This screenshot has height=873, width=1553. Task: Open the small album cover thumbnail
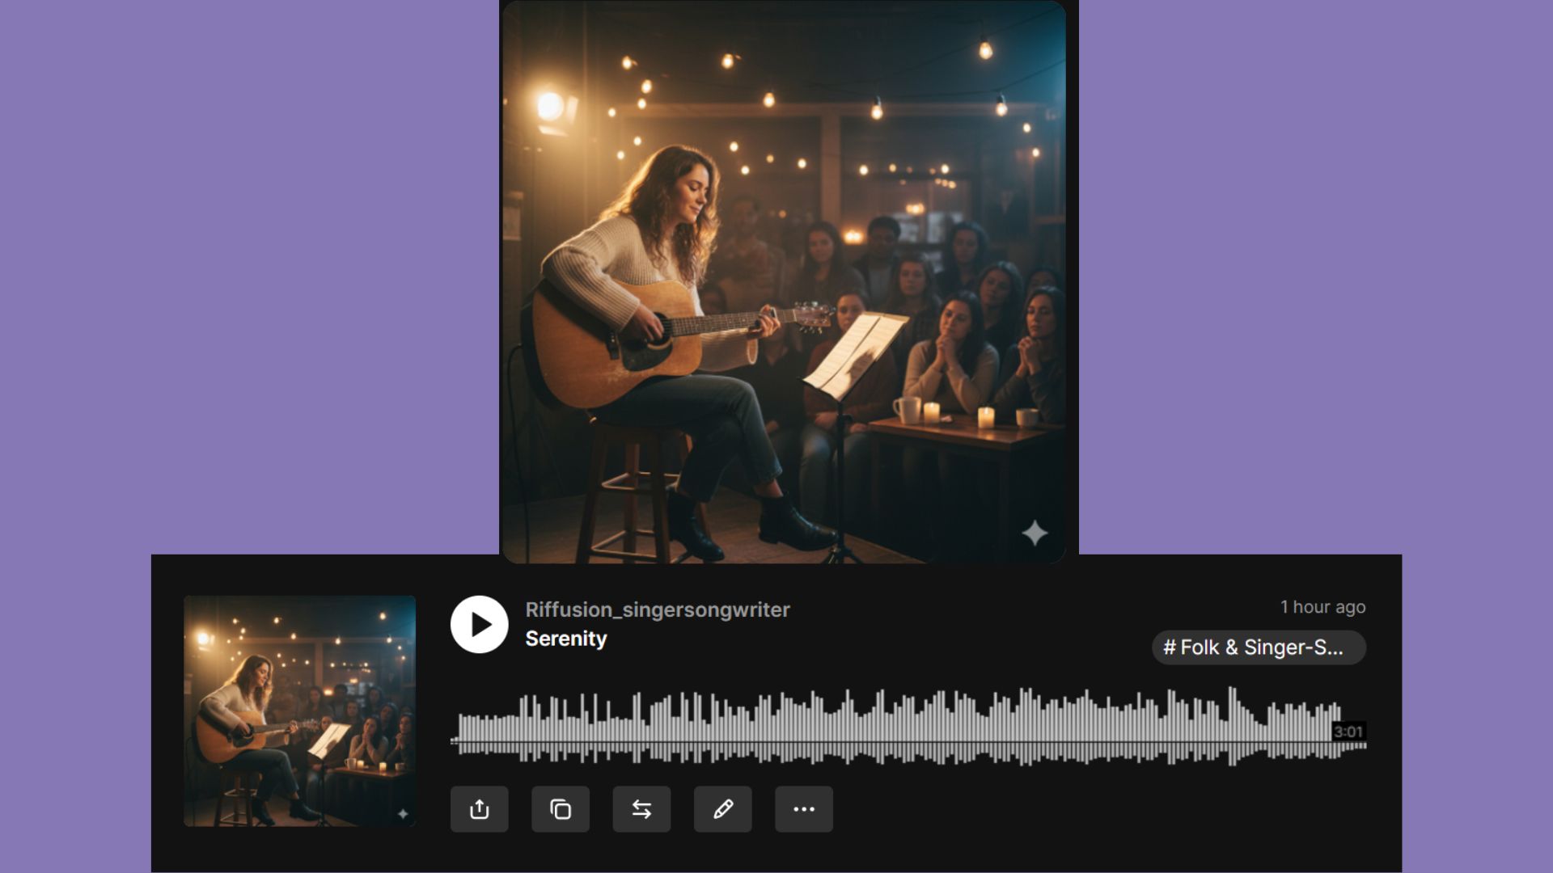(x=299, y=711)
